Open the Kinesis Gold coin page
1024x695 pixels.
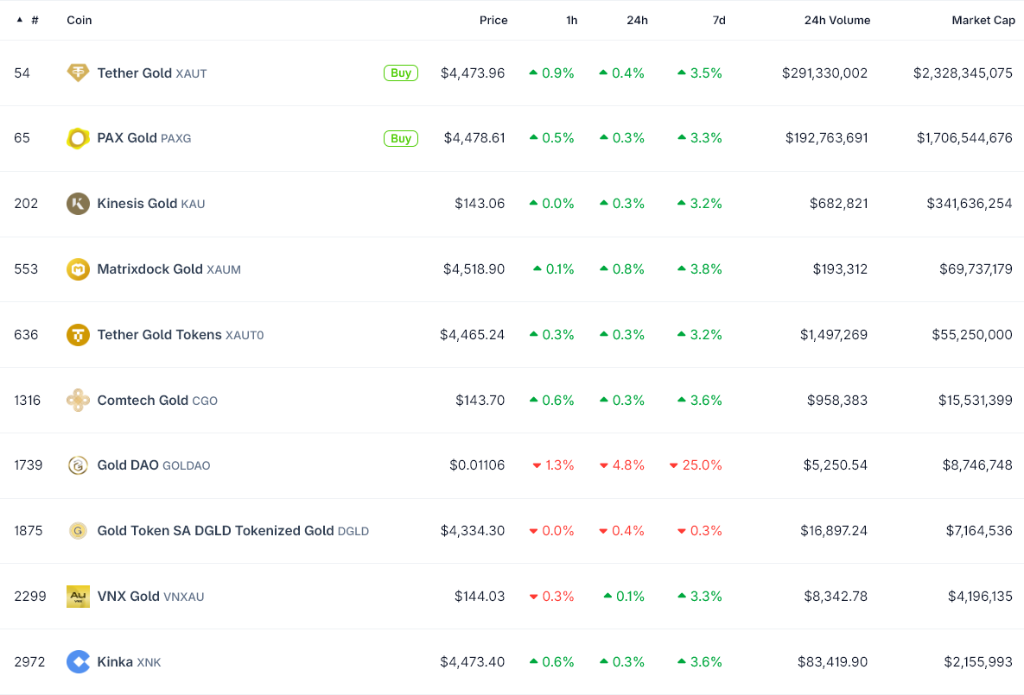pyautogui.click(x=140, y=204)
